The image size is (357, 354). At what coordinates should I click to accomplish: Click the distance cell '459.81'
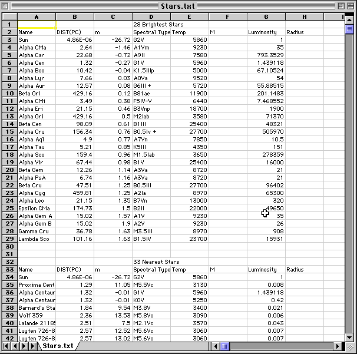[75, 193]
